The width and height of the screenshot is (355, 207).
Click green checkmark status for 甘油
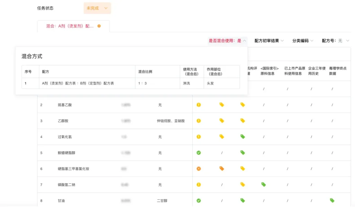click(199, 200)
